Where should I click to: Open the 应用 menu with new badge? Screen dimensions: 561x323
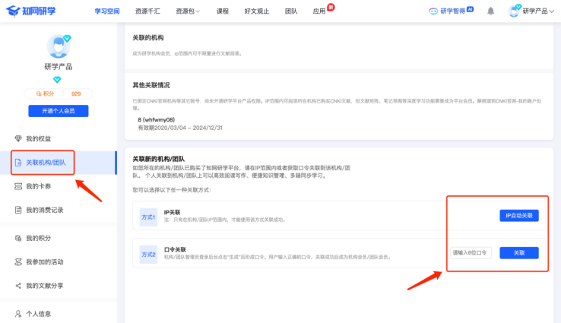tap(319, 11)
